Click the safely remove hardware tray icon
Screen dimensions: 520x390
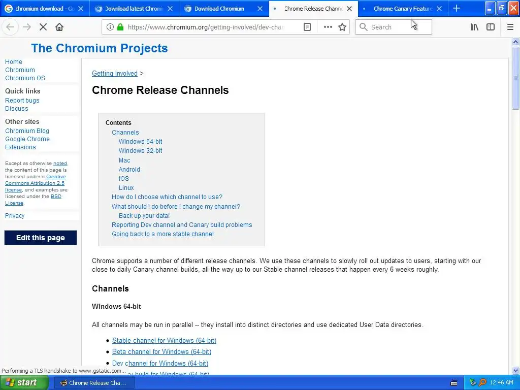coord(473,383)
